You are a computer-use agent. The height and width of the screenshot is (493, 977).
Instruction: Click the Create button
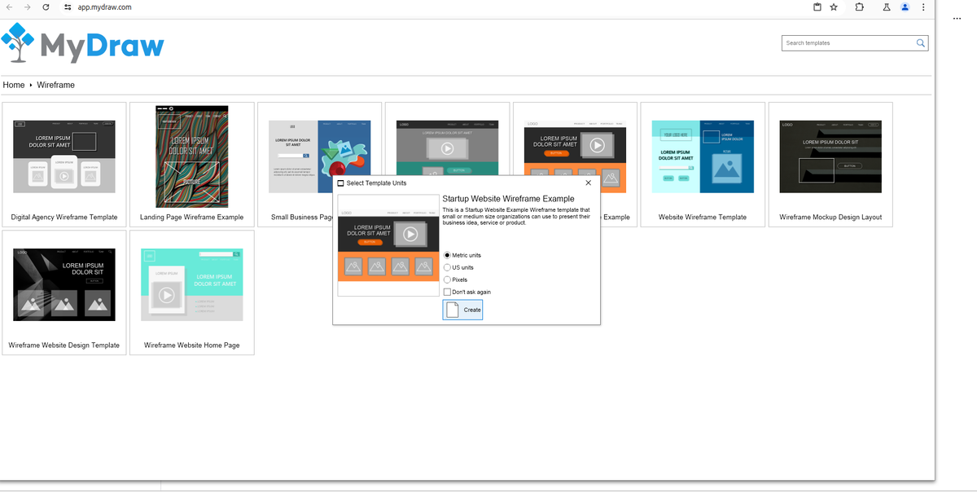(462, 309)
